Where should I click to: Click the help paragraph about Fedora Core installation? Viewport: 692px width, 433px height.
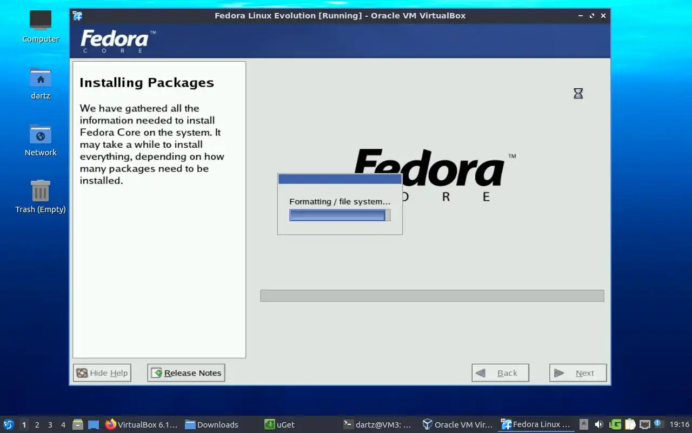[152, 145]
